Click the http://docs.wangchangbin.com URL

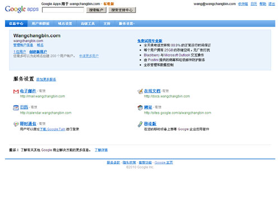167,96
